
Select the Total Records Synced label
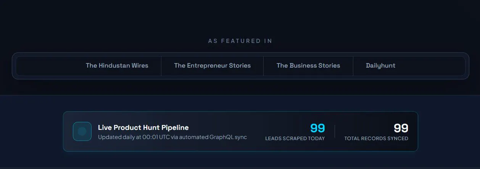click(x=376, y=139)
